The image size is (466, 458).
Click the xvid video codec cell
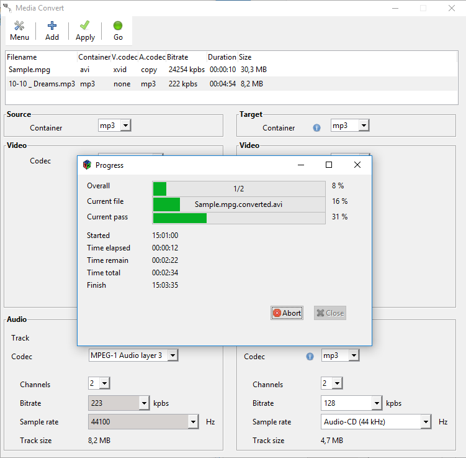pyautogui.click(x=120, y=70)
